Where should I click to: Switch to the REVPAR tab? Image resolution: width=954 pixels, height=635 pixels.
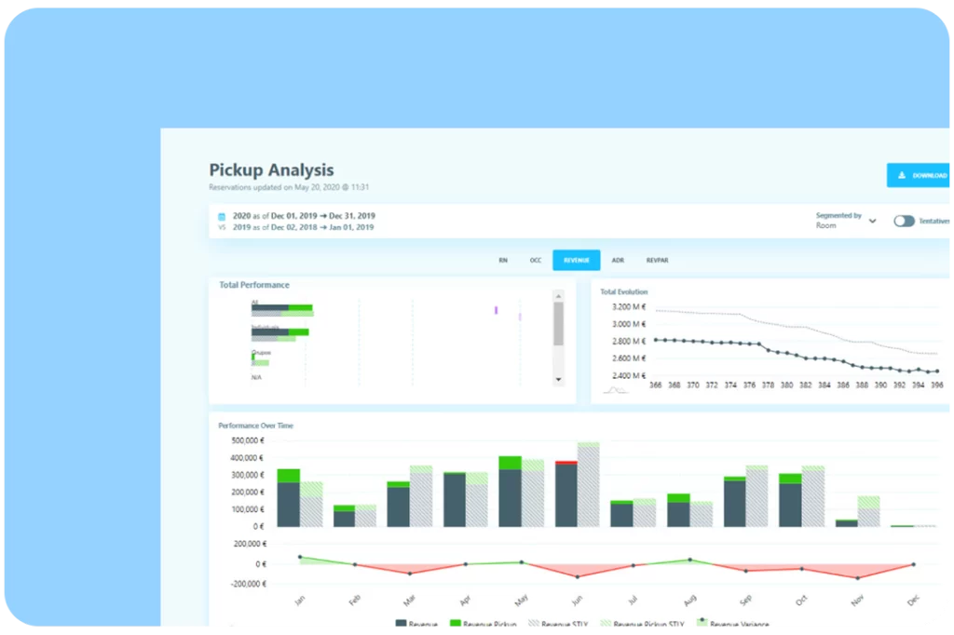tap(657, 261)
